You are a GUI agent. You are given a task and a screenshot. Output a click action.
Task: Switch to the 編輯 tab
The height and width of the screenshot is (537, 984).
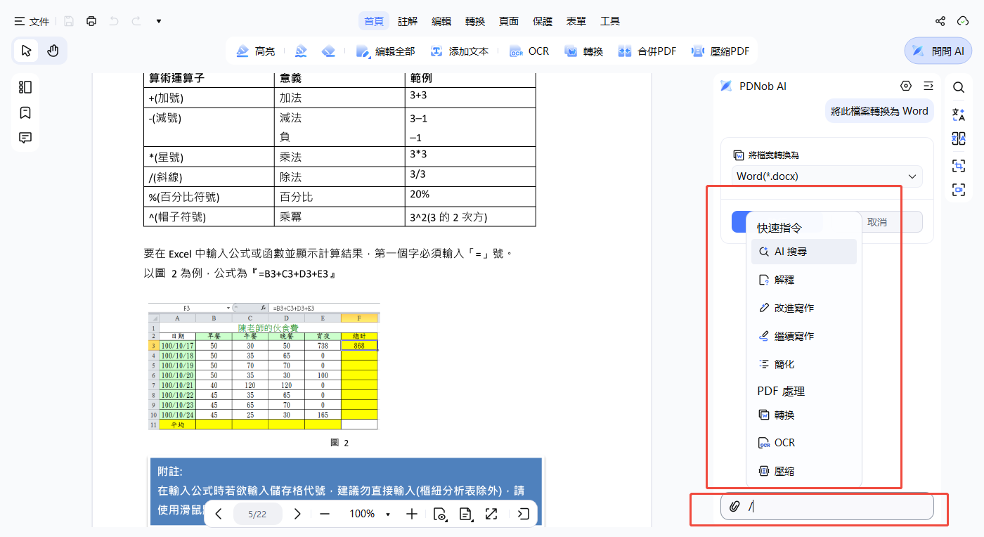(441, 21)
